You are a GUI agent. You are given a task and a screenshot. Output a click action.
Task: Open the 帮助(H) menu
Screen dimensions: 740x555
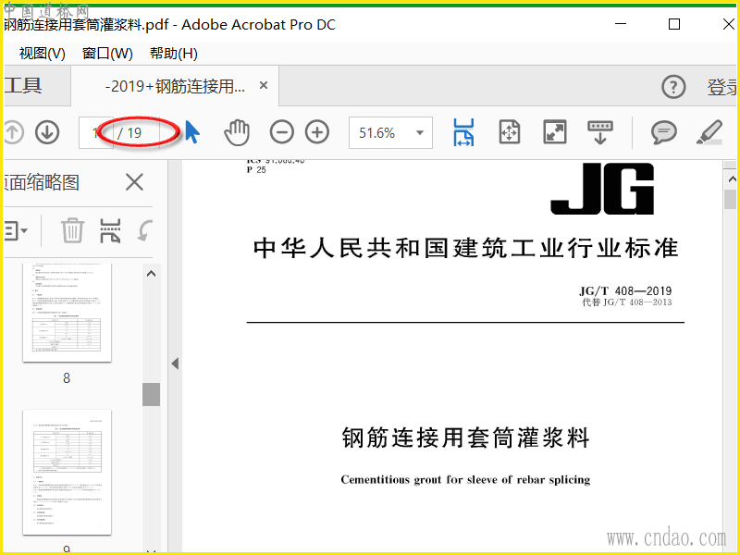click(174, 54)
